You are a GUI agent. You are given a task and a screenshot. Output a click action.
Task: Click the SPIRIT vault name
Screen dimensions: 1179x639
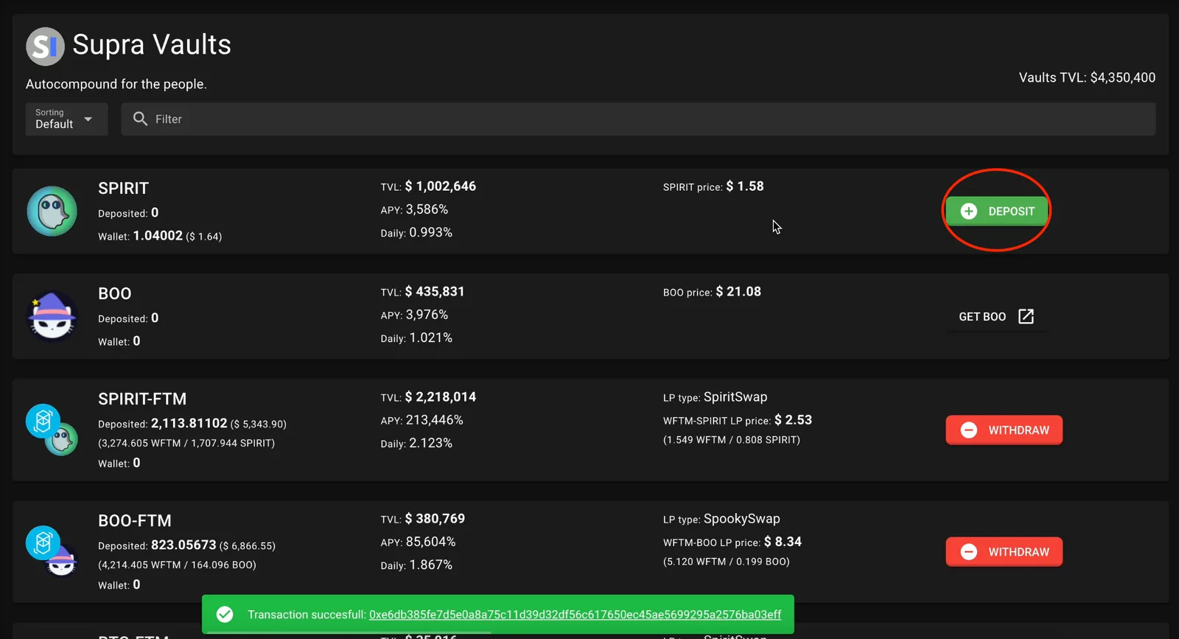pos(124,188)
